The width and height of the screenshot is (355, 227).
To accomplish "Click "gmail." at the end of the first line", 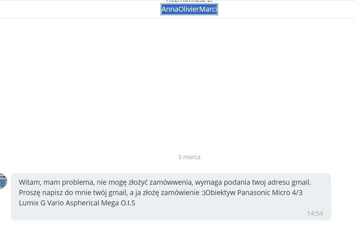I will click(301, 182).
